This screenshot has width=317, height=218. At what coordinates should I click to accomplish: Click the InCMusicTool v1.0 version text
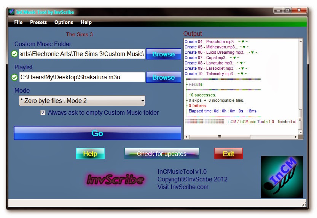pos(182,172)
